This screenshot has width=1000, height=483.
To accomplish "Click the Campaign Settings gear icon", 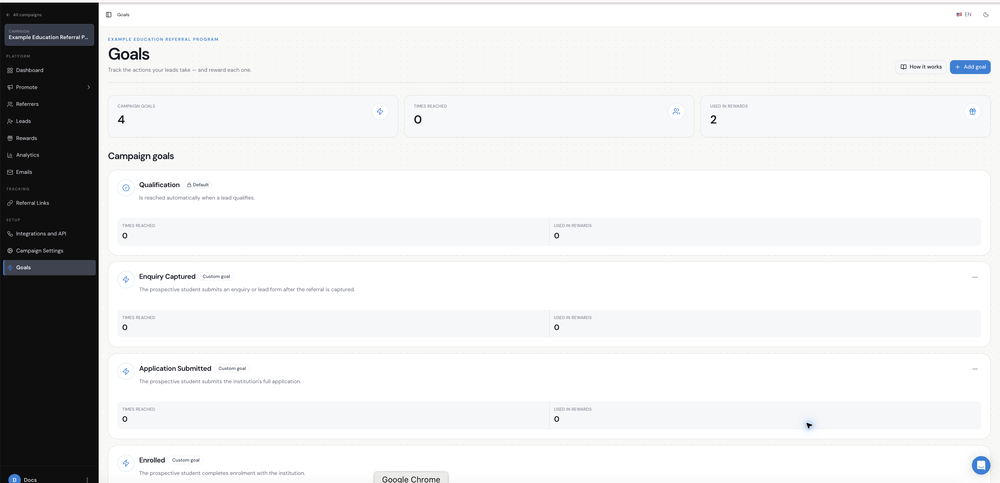I will [10, 251].
